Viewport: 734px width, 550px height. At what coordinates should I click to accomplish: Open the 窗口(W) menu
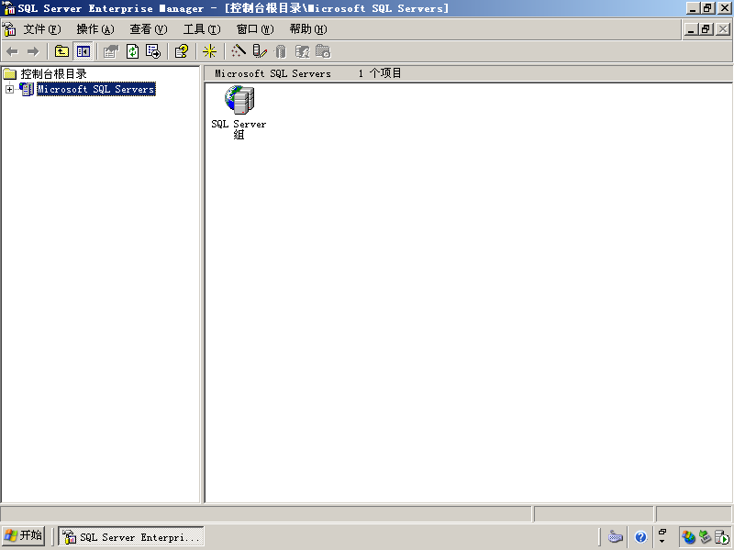[255, 29]
